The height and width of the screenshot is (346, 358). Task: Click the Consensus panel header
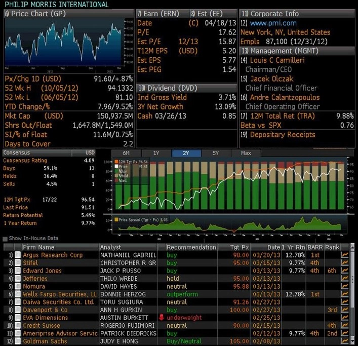click(x=49, y=153)
